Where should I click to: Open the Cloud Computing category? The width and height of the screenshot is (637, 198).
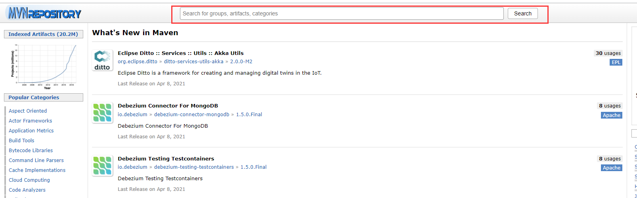[29, 180]
